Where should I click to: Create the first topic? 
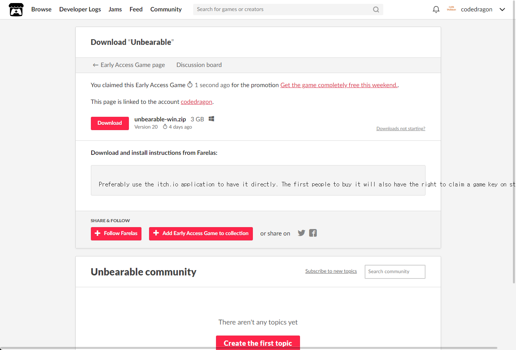pyautogui.click(x=258, y=343)
